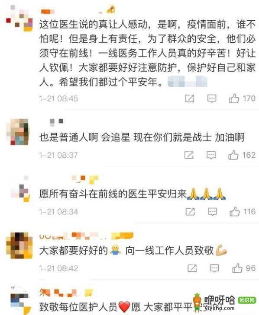Share the 08:45 comment

pyautogui.click(x=190, y=99)
